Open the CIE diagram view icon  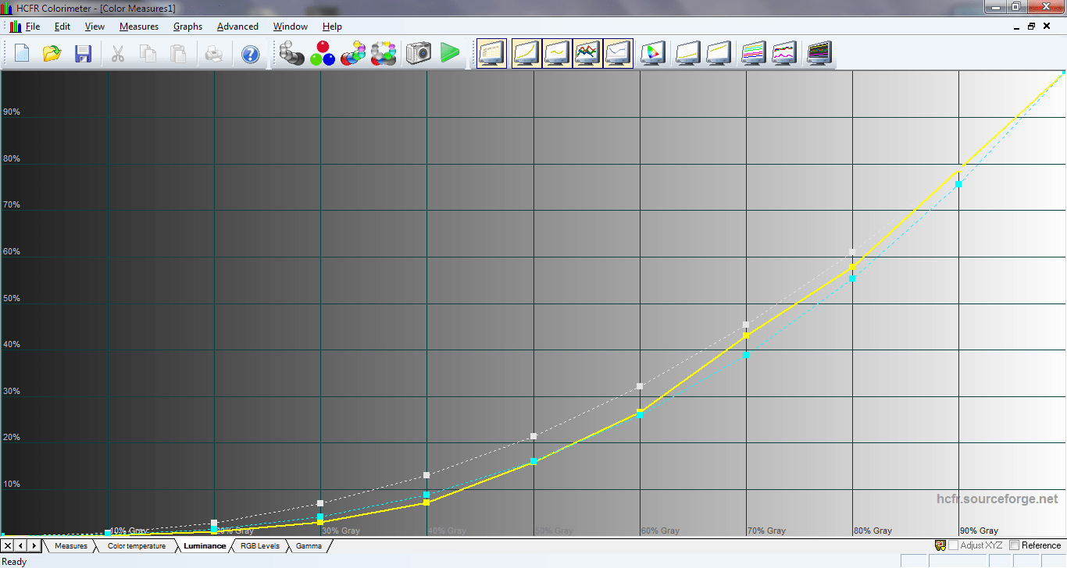(x=651, y=53)
